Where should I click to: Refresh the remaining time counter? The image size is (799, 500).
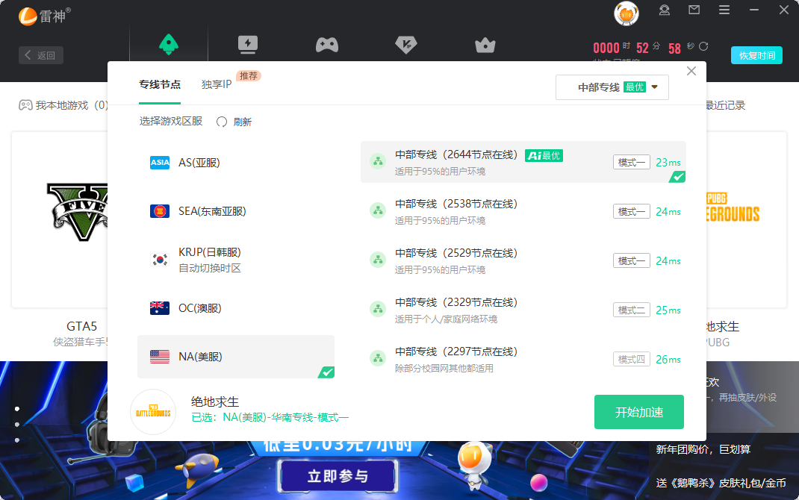pyautogui.click(x=703, y=46)
